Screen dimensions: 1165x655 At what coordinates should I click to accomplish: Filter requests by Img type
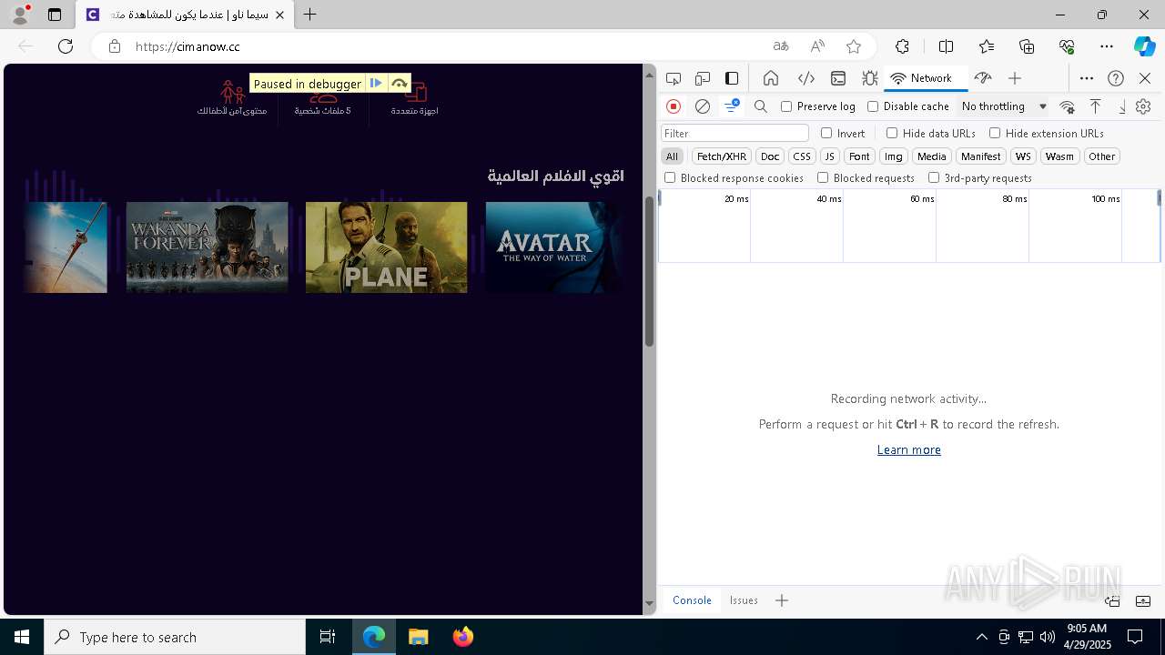click(894, 156)
